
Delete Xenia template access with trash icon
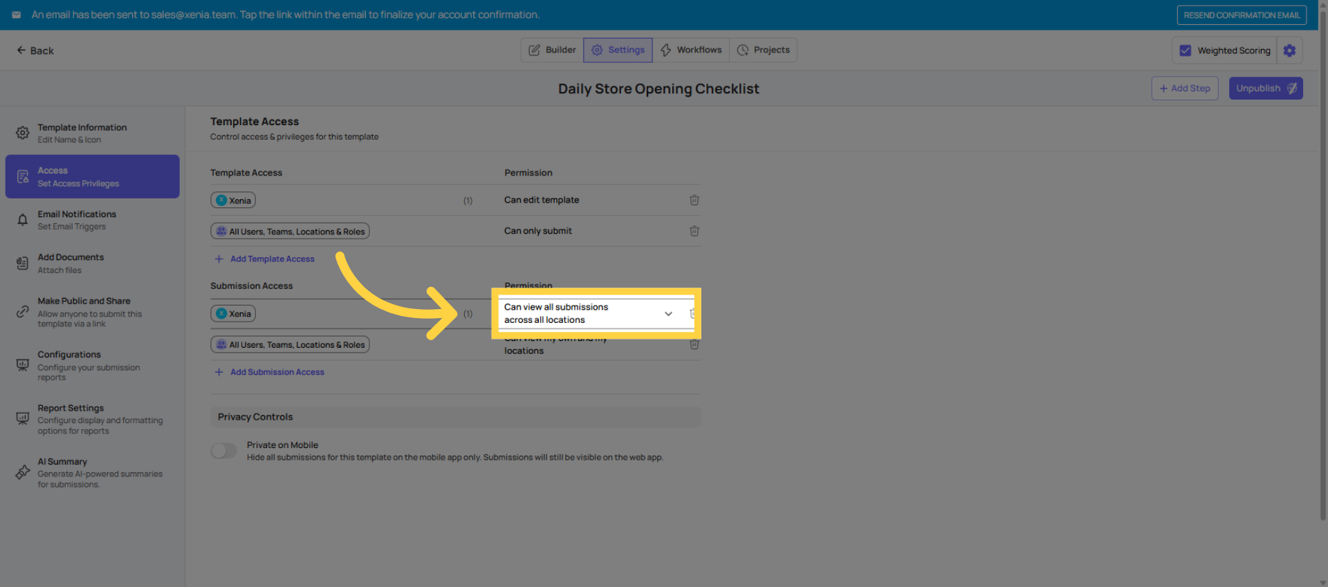click(x=694, y=200)
